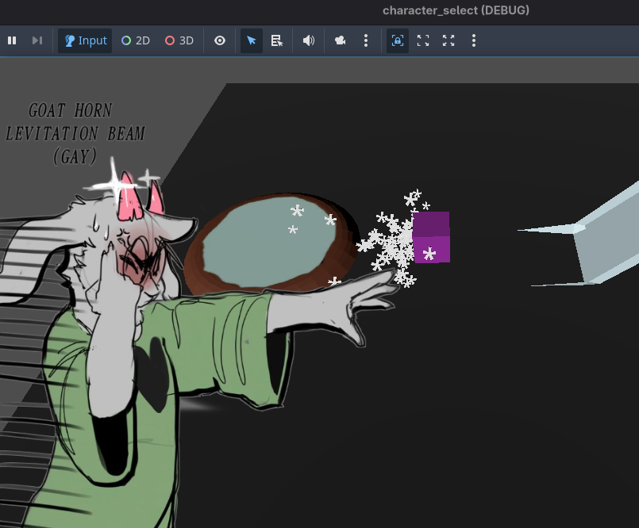Toggle Input selection mode

pos(85,40)
